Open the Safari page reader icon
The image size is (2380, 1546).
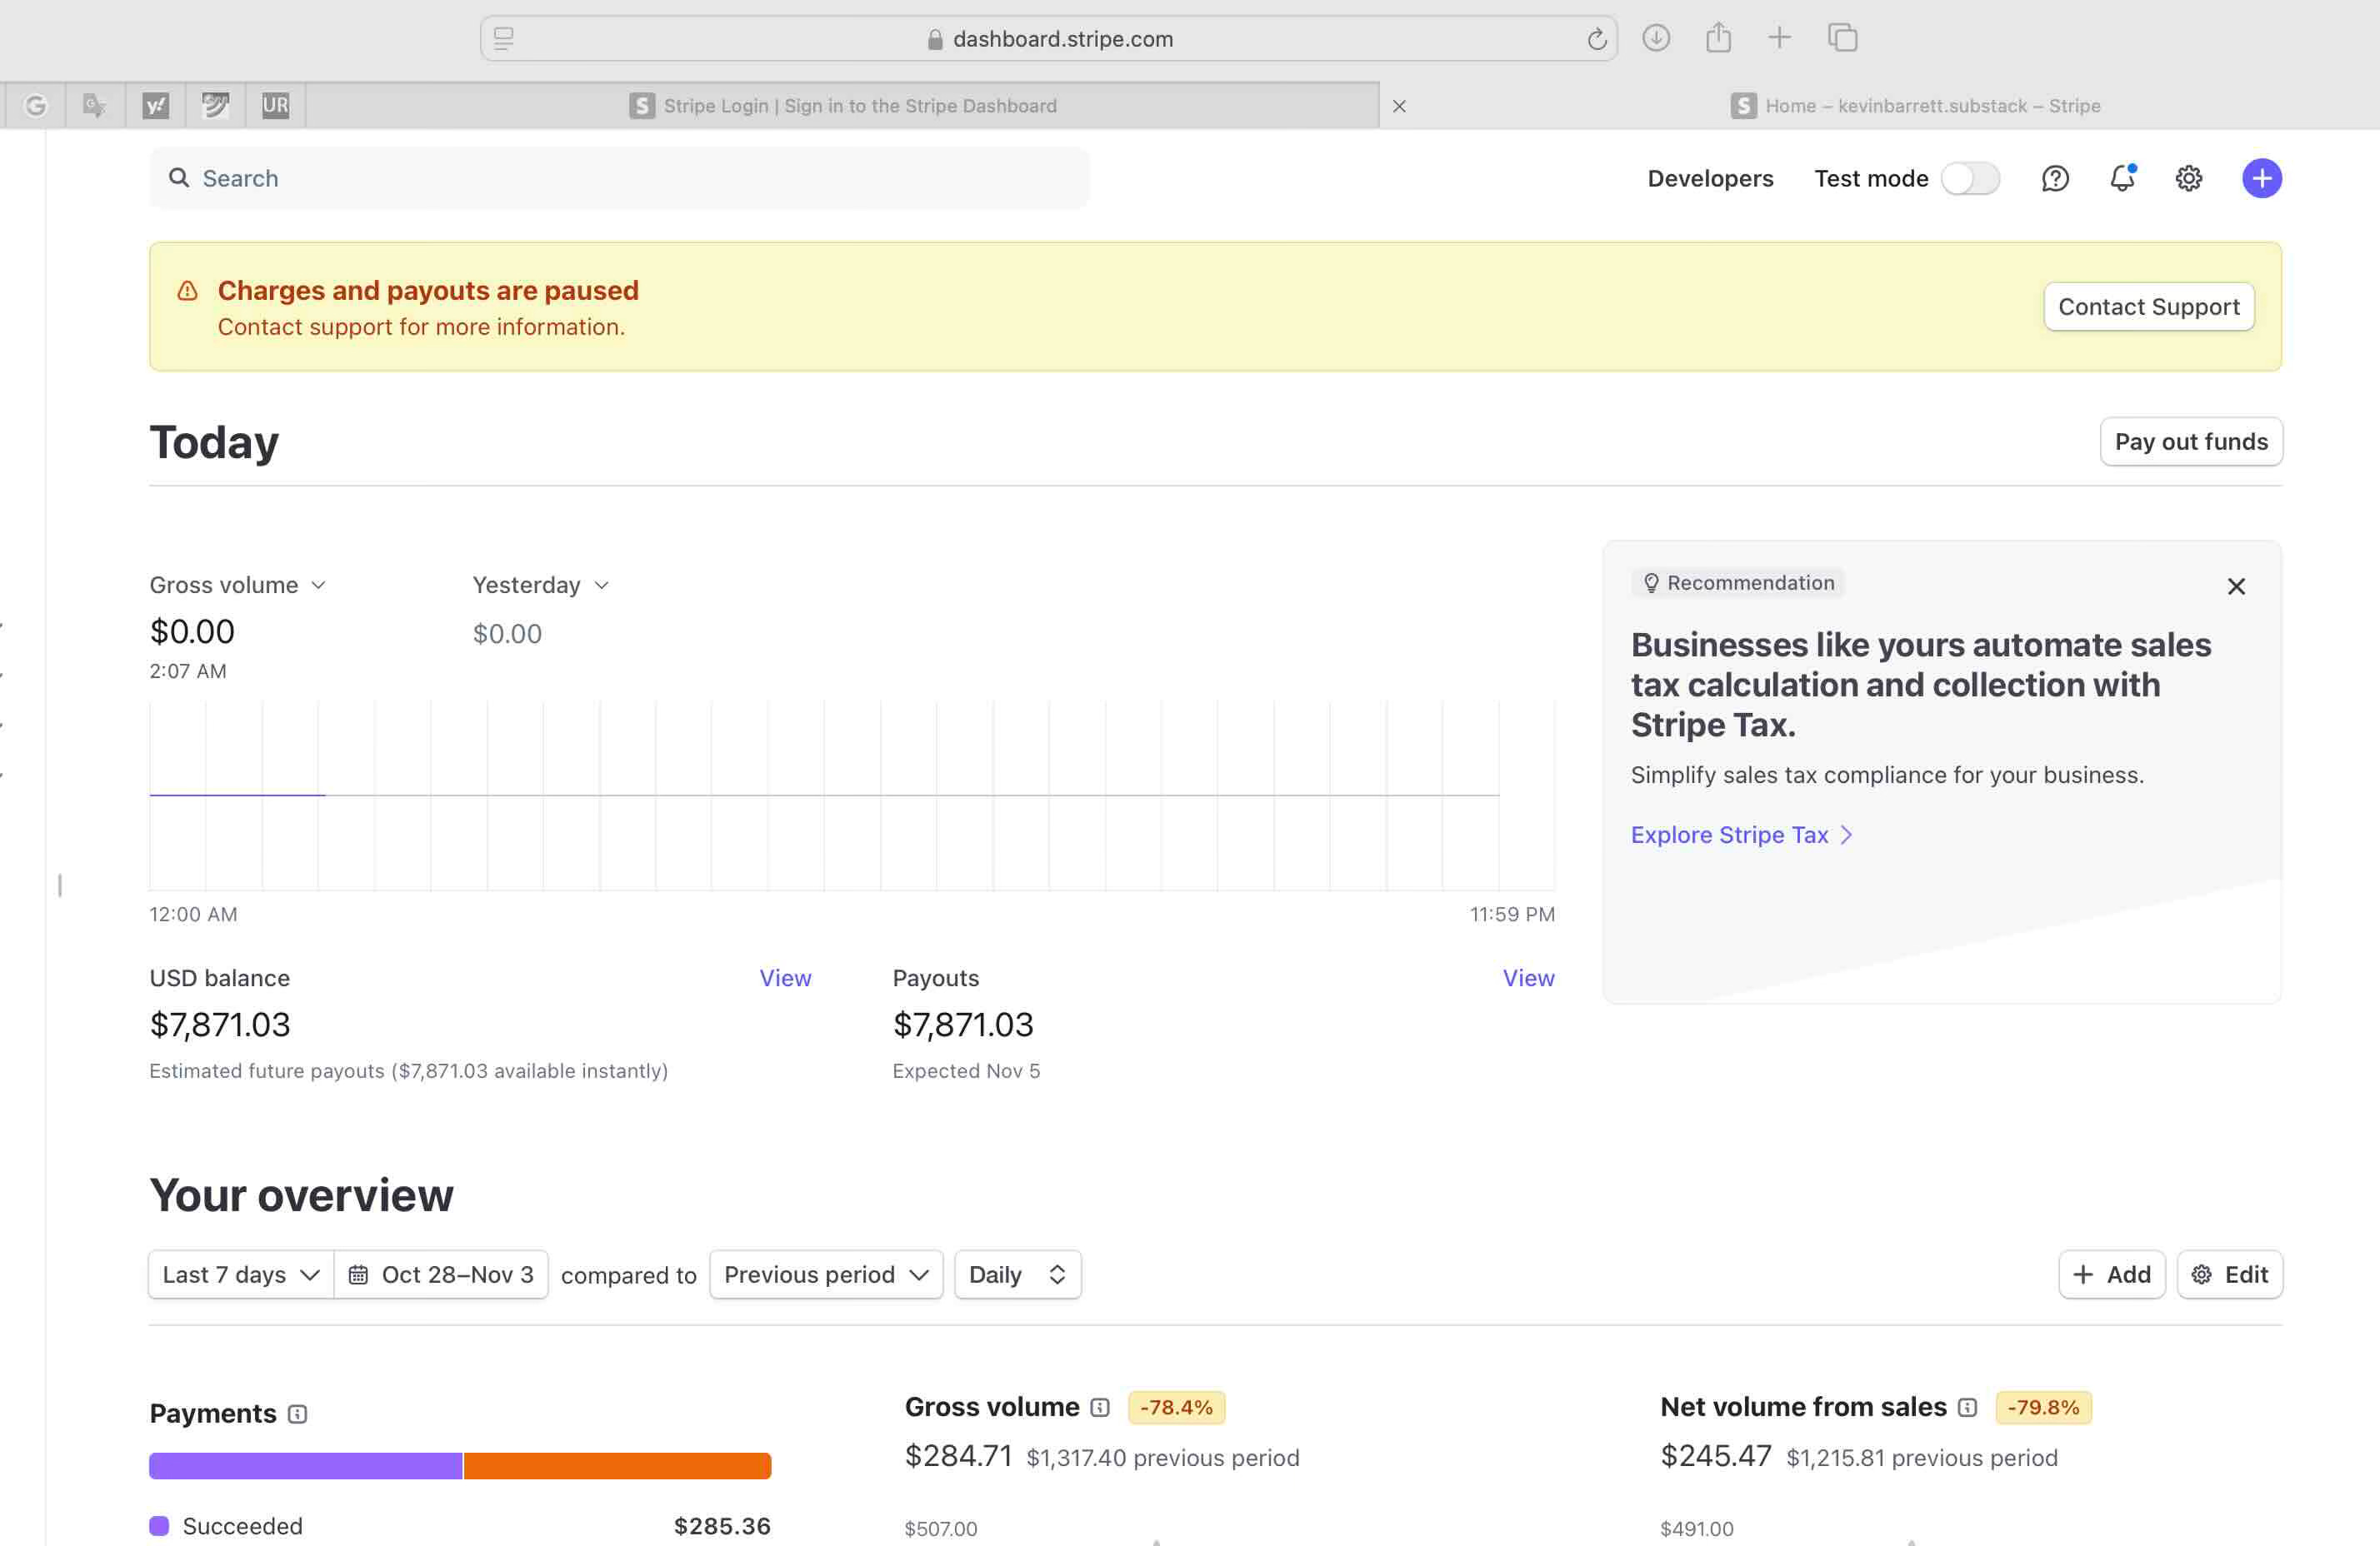coord(504,39)
